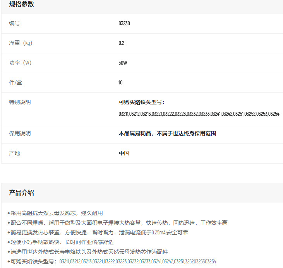The width and height of the screenshot is (283, 268).
Task: Click the 规格参数 section heading
Action: [x=22, y=4]
